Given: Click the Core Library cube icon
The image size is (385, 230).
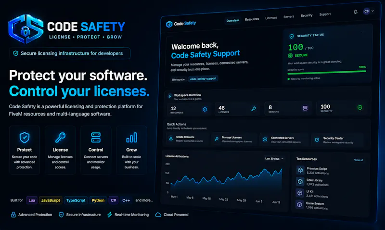Looking at the screenshot, I should point(300,181).
